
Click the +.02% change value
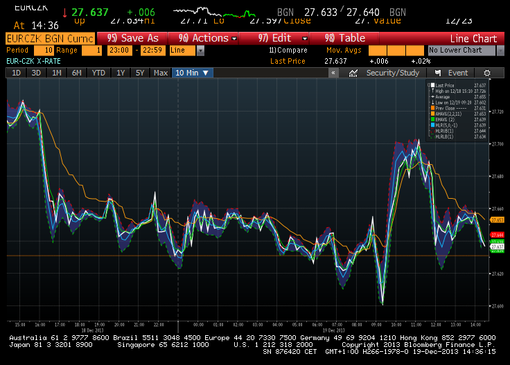pos(421,61)
